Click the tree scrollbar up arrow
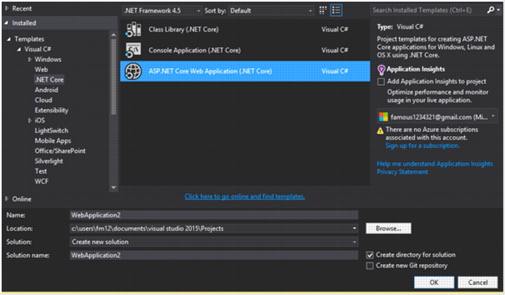The height and width of the screenshot is (295, 505). tap(114, 35)
